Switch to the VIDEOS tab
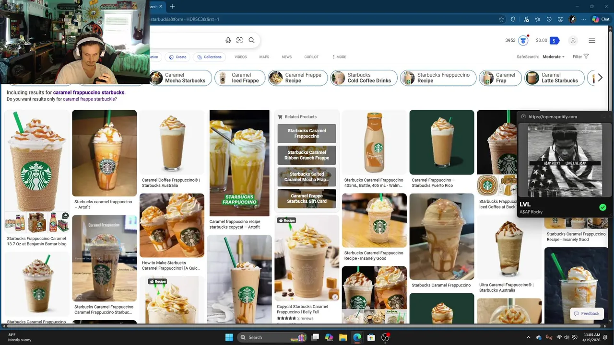 241,57
